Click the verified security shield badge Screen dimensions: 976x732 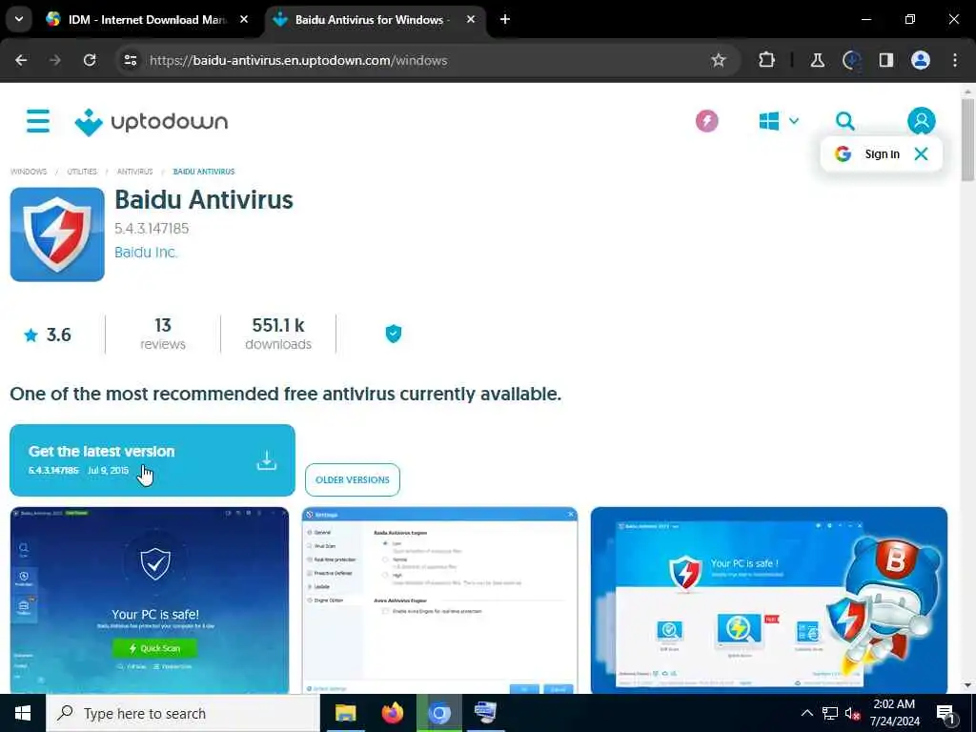(x=394, y=334)
